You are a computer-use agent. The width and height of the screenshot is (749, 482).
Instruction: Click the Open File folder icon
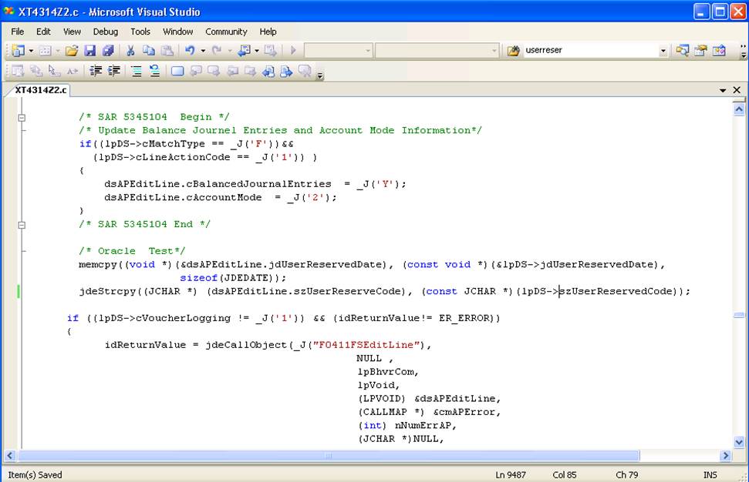click(72, 50)
